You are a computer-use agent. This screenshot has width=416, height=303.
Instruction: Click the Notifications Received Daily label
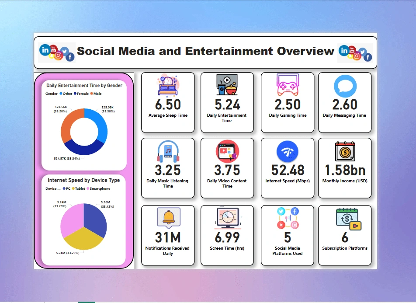point(167,251)
